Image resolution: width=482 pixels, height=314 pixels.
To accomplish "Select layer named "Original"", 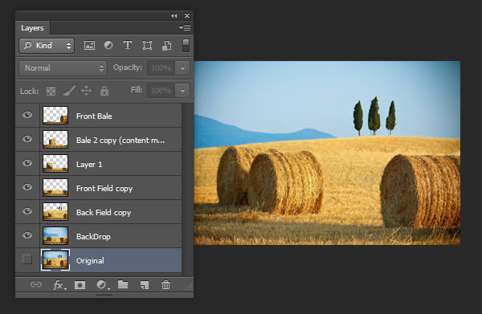I will [90, 261].
